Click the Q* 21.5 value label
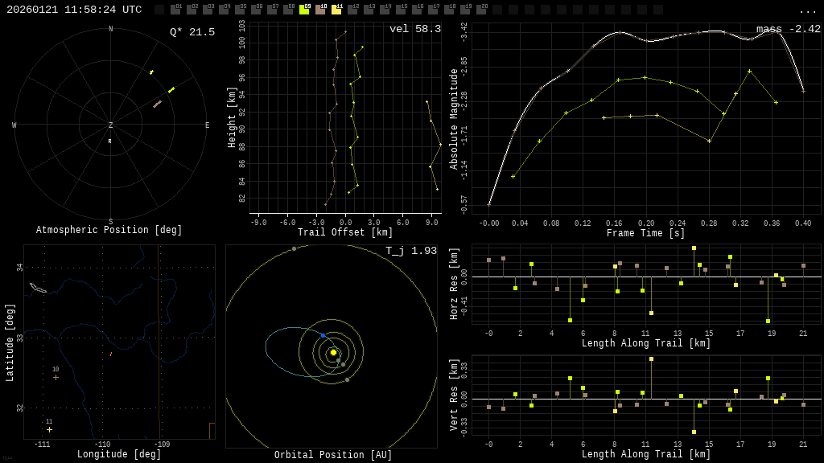 192,32
